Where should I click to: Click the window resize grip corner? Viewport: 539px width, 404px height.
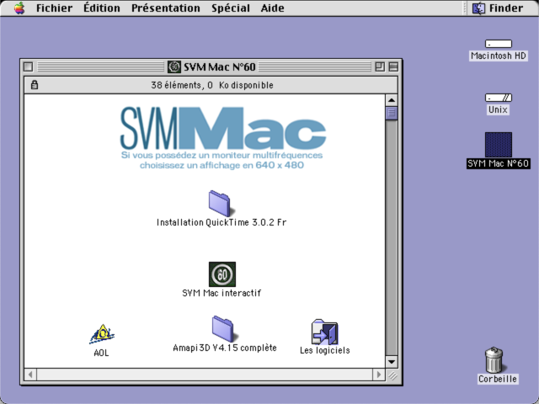click(392, 375)
